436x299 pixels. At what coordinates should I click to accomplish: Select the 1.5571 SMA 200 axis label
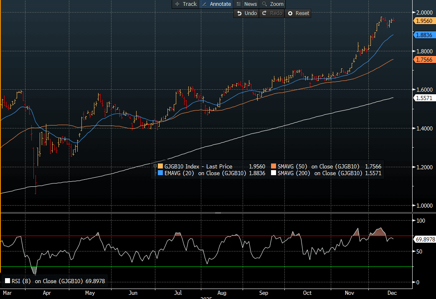(x=423, y=98)
